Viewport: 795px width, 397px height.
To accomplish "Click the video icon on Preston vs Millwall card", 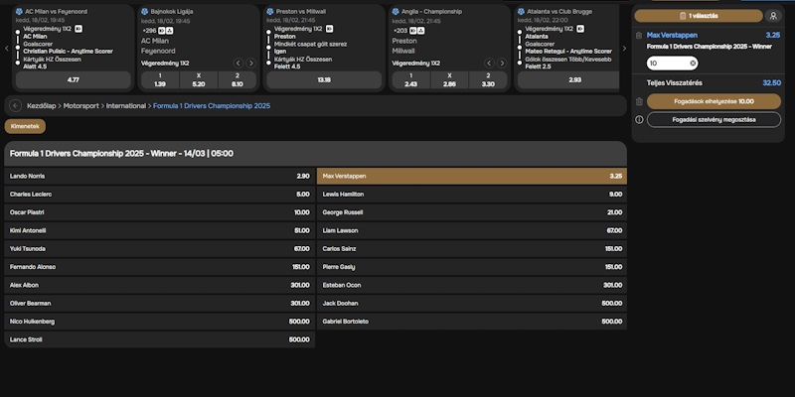I will coord(330,29).
